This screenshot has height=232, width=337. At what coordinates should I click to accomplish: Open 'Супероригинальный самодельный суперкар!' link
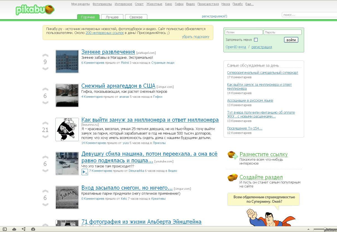point(262,72)
